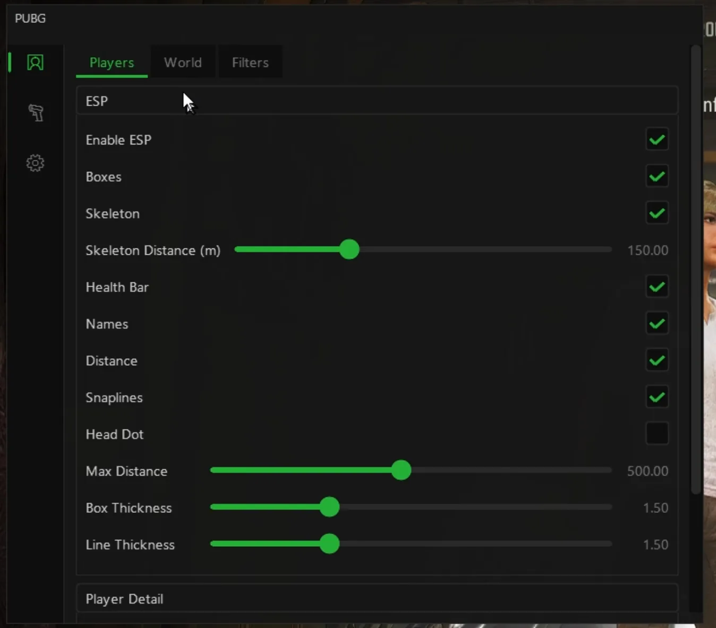The height and width of the screenshot is (628, 716).
Task: Open the player section sidebar icon
Action: [35, 63]
